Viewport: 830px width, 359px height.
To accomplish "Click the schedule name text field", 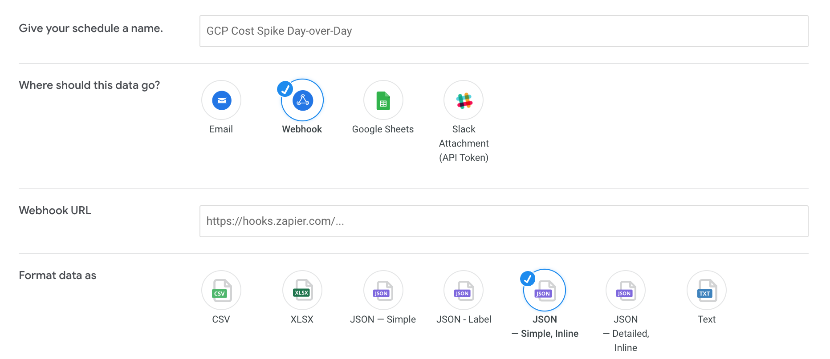I will 503,31.
